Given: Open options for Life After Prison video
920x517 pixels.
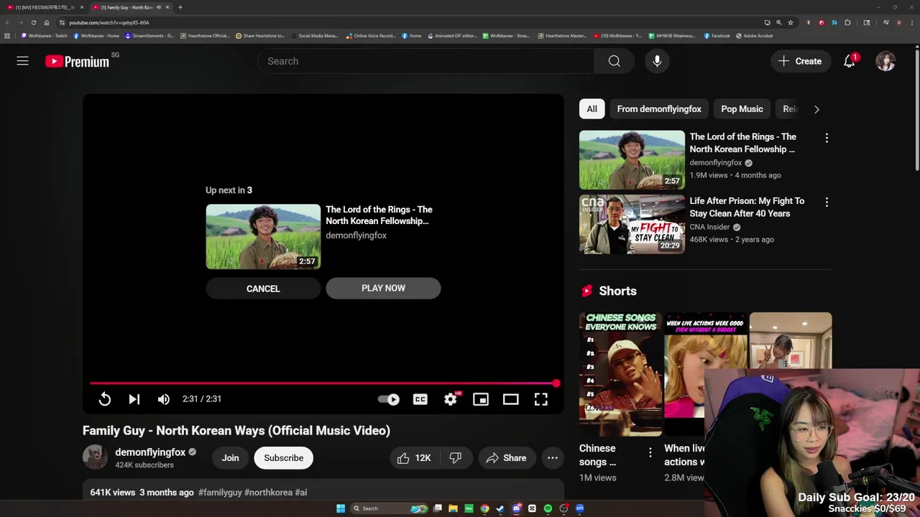Looking at the screenshot, I should point(827,202).
